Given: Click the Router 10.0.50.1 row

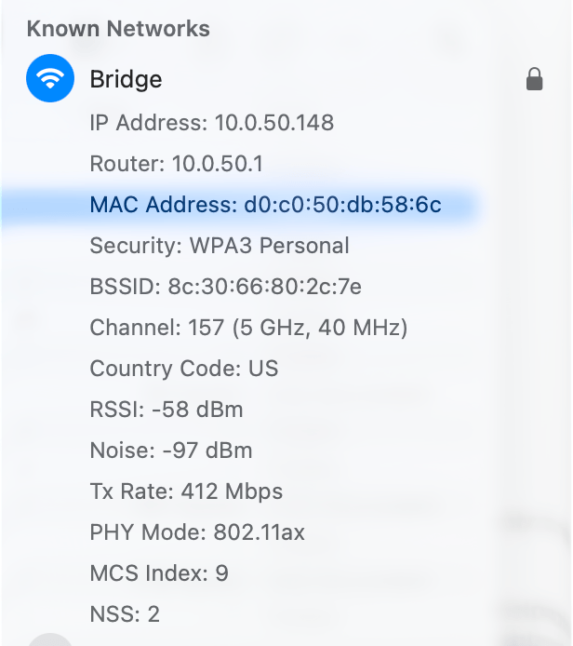Looking at the screenshot, I should tap(176, 165).
